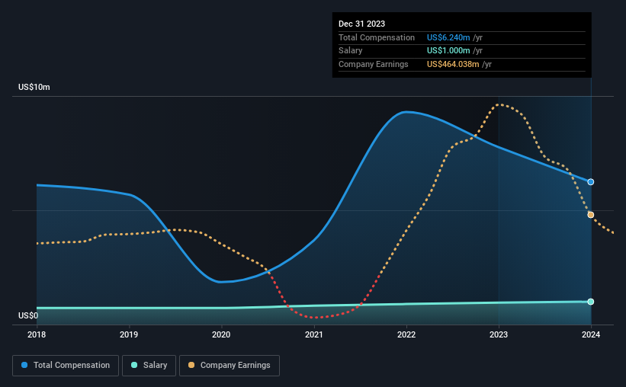The image size is (626, 387).
Task: Select the 2024 x-axis label
Action: tap(591, 334)
